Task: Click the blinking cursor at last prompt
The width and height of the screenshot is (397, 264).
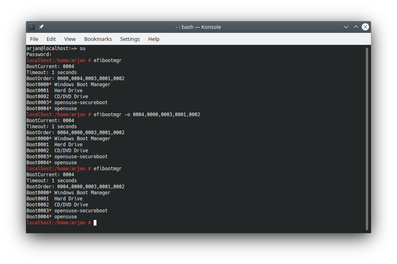Action: click(x=95, y=223)
